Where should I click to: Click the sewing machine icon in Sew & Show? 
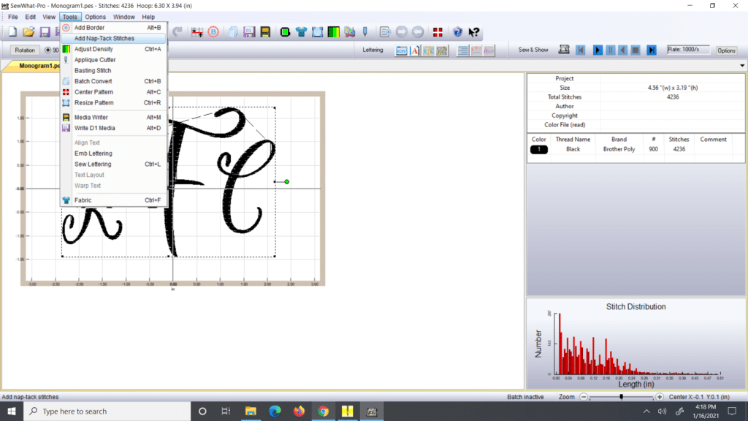click(x=564, y=50)
